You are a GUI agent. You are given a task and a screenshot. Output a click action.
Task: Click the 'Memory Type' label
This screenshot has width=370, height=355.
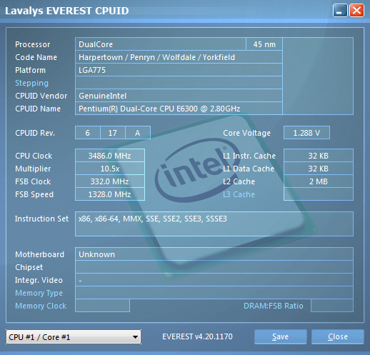pyautogui.click(x=39, y=293)
